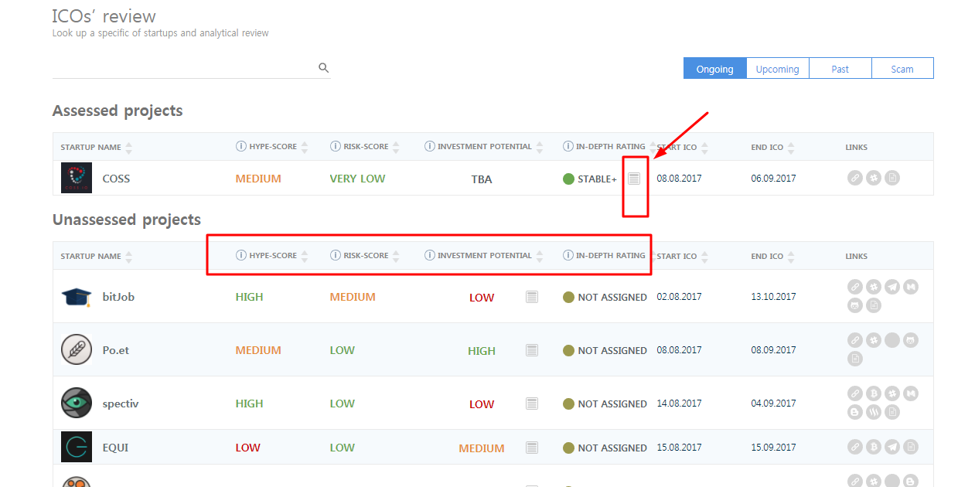Click the Po.et website link icon

click(x=855, y=340)
